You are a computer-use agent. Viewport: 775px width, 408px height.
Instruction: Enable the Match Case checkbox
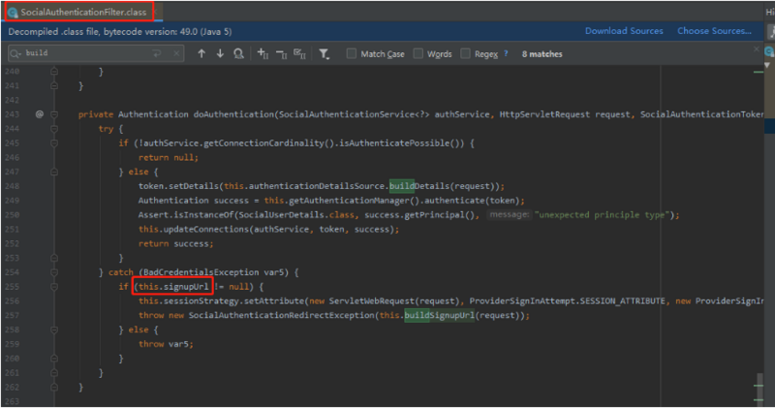(352, 53)
